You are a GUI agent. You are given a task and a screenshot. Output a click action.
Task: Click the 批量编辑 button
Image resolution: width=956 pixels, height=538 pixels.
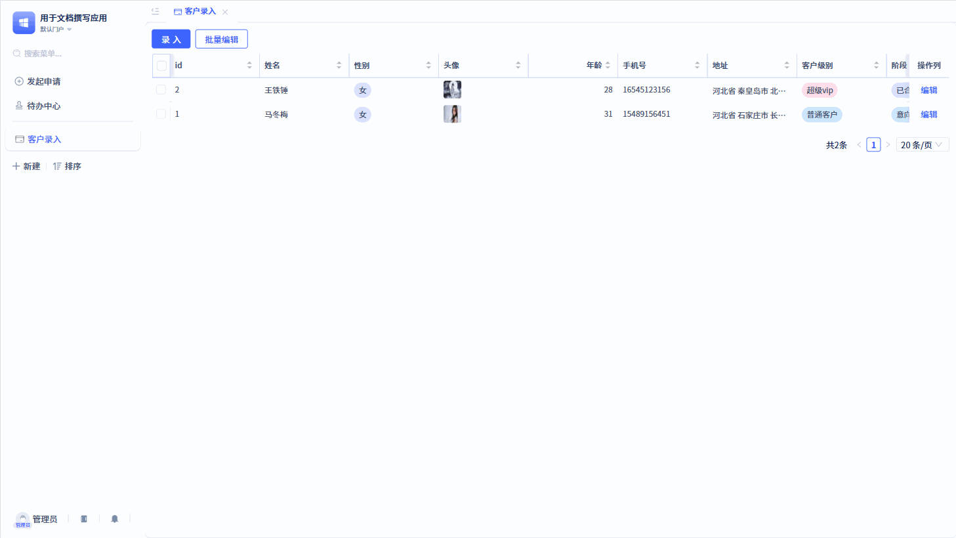[222, 39]
